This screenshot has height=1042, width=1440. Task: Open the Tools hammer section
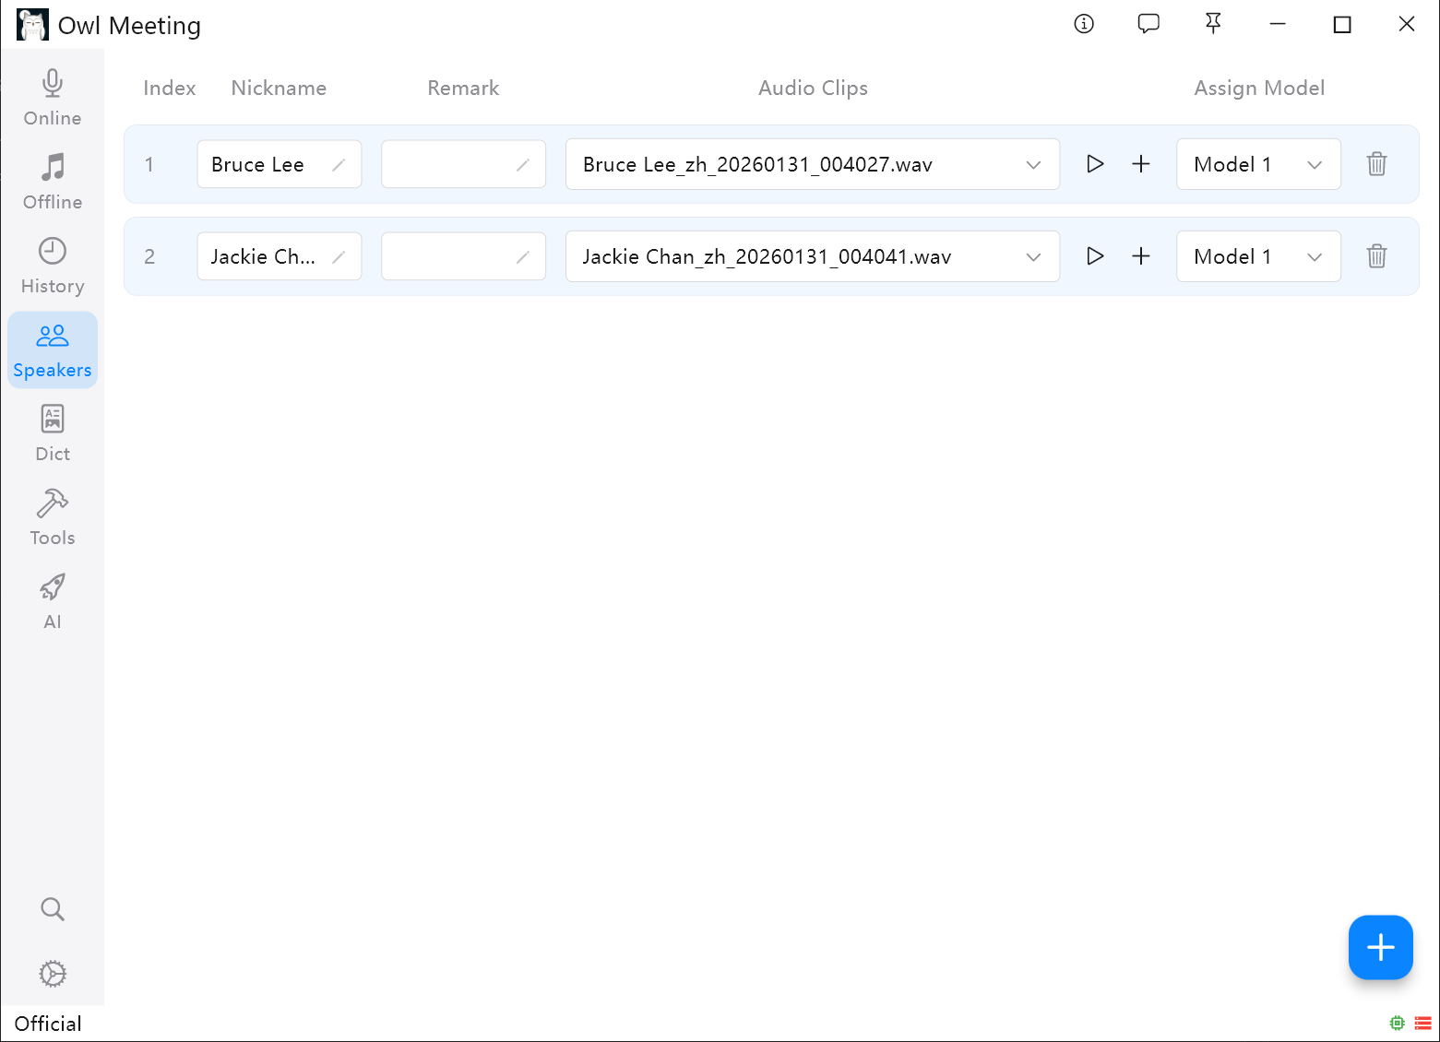click(53, 517)
